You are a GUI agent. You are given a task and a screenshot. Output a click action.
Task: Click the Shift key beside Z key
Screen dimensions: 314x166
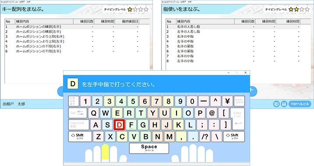[x=80, y=136]
